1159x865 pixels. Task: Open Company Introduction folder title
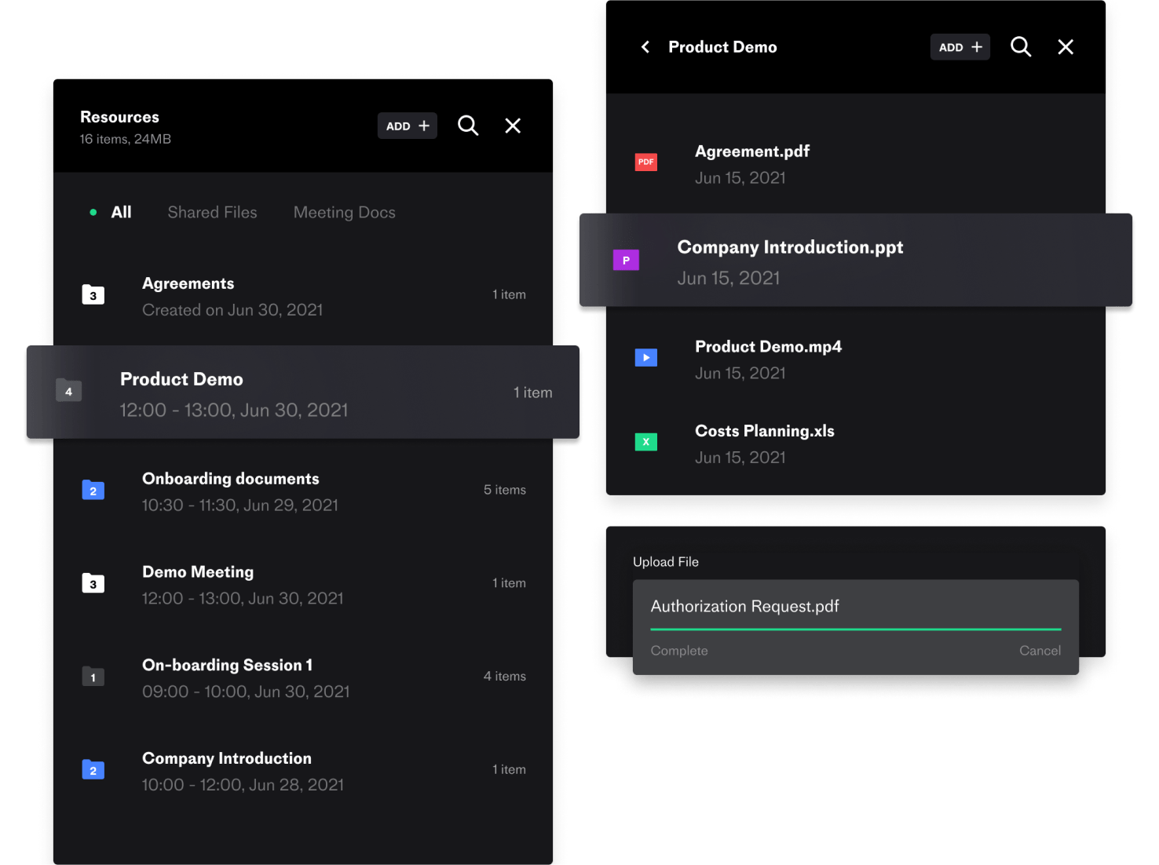[227, 758]
